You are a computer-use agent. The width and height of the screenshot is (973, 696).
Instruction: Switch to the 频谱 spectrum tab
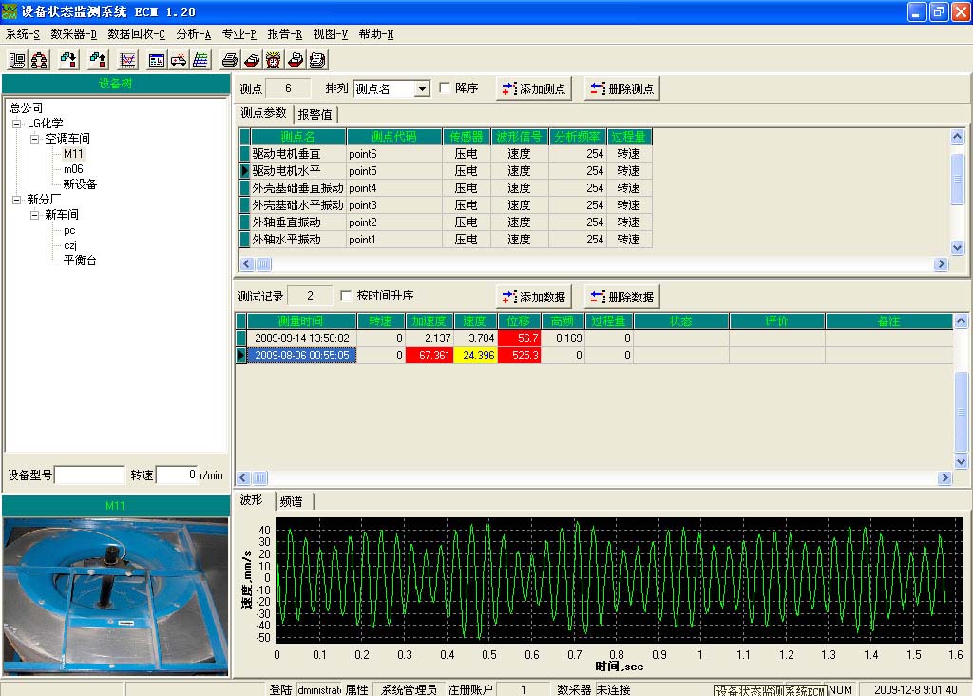(292, 501)
